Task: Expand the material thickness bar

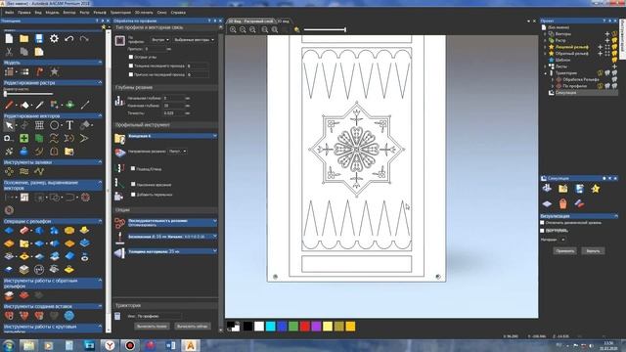Action: [172, 251]
